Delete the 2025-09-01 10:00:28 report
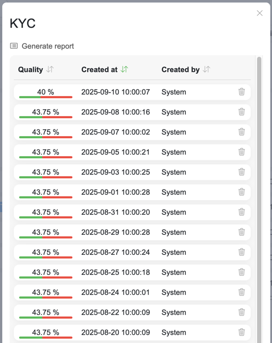This screenshot has width=272, height=343. (x=241, y=192)
